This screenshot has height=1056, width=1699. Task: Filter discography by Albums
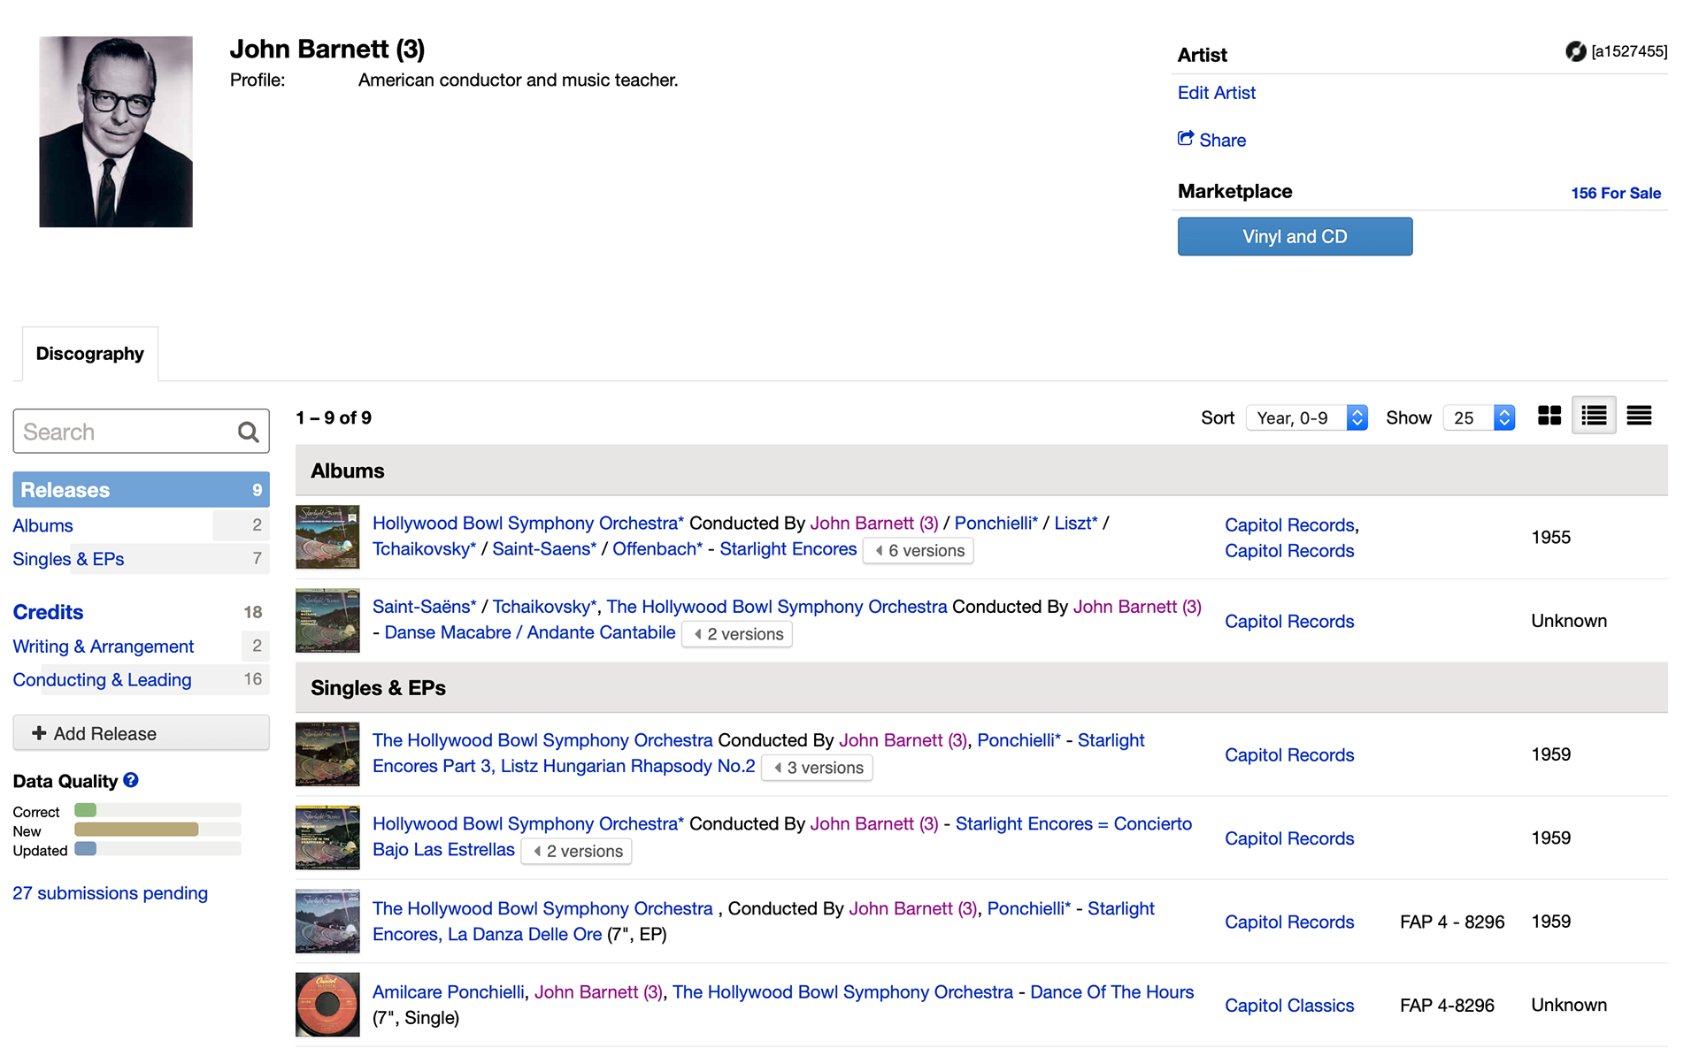coord(43,525)
